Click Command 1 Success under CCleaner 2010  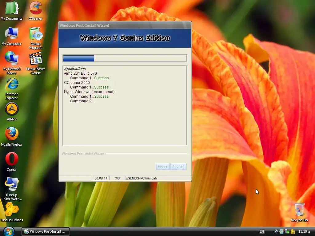pos(90,87)
